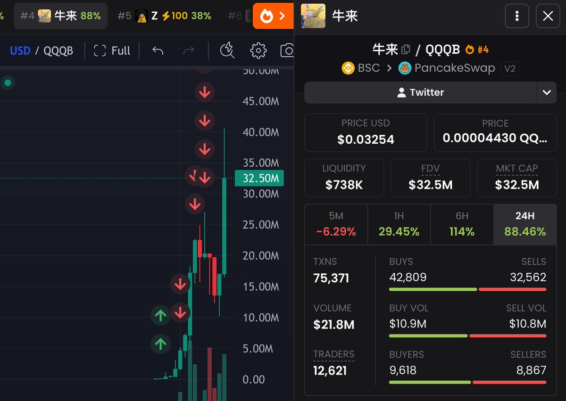This screenshot has height=401, width=566.
Task: Click the MKT CAP $32.5M box
Action: click(517, 178)
